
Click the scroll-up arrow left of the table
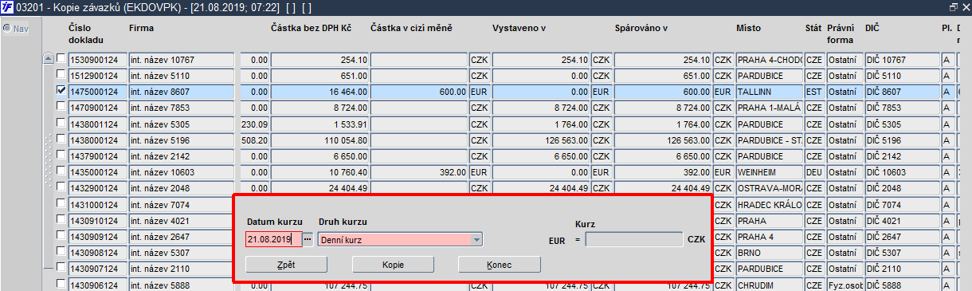(x=48, y=59)
